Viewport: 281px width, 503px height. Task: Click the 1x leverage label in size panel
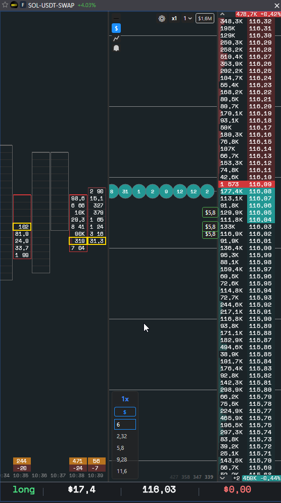pos(125,399)
